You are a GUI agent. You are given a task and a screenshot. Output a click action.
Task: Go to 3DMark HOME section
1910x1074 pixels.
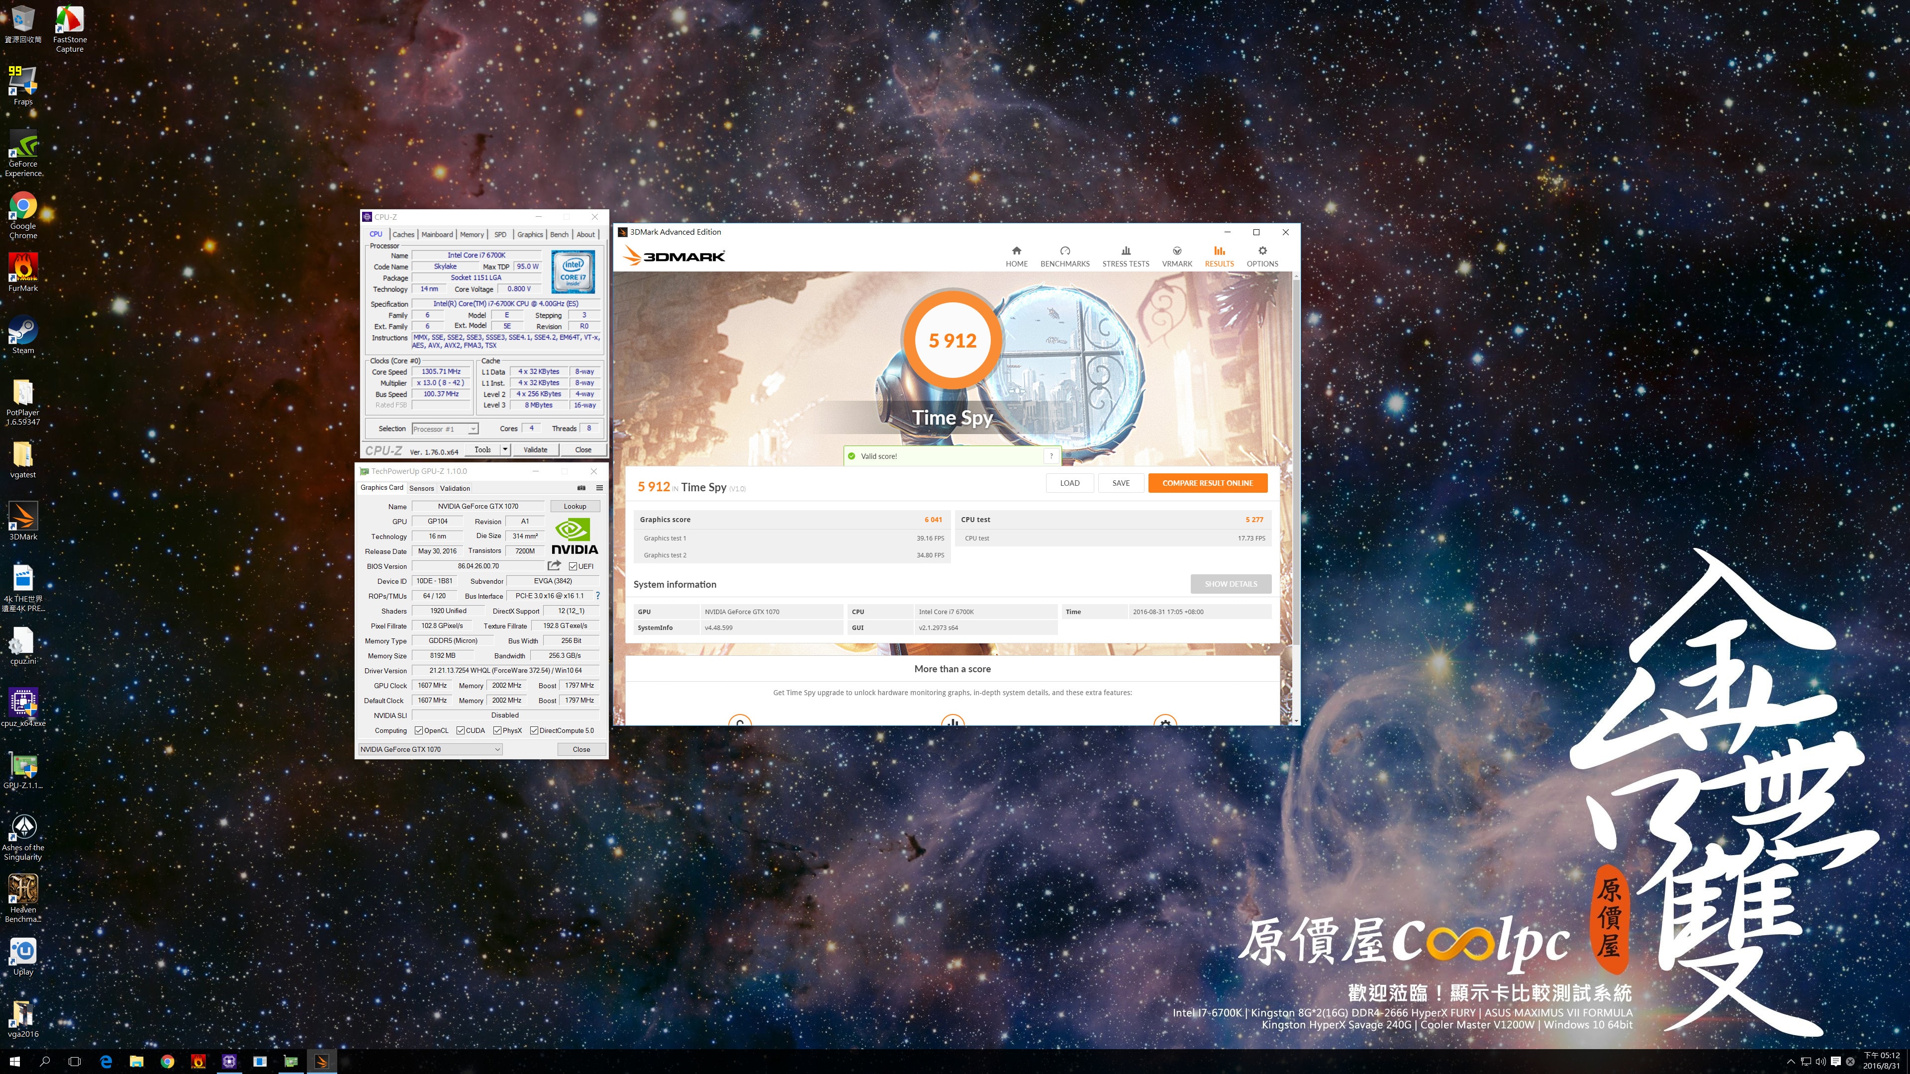(1017, 257)
